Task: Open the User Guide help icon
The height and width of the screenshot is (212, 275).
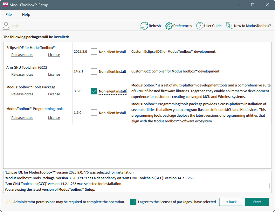Action: (200, 26)
